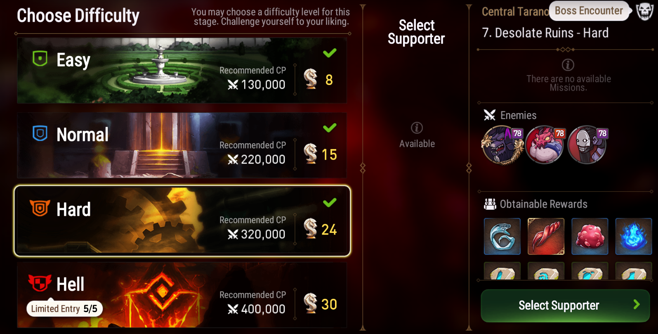
Task: Inspect the red twisted horn reward
Action: [x=546, y=237]
